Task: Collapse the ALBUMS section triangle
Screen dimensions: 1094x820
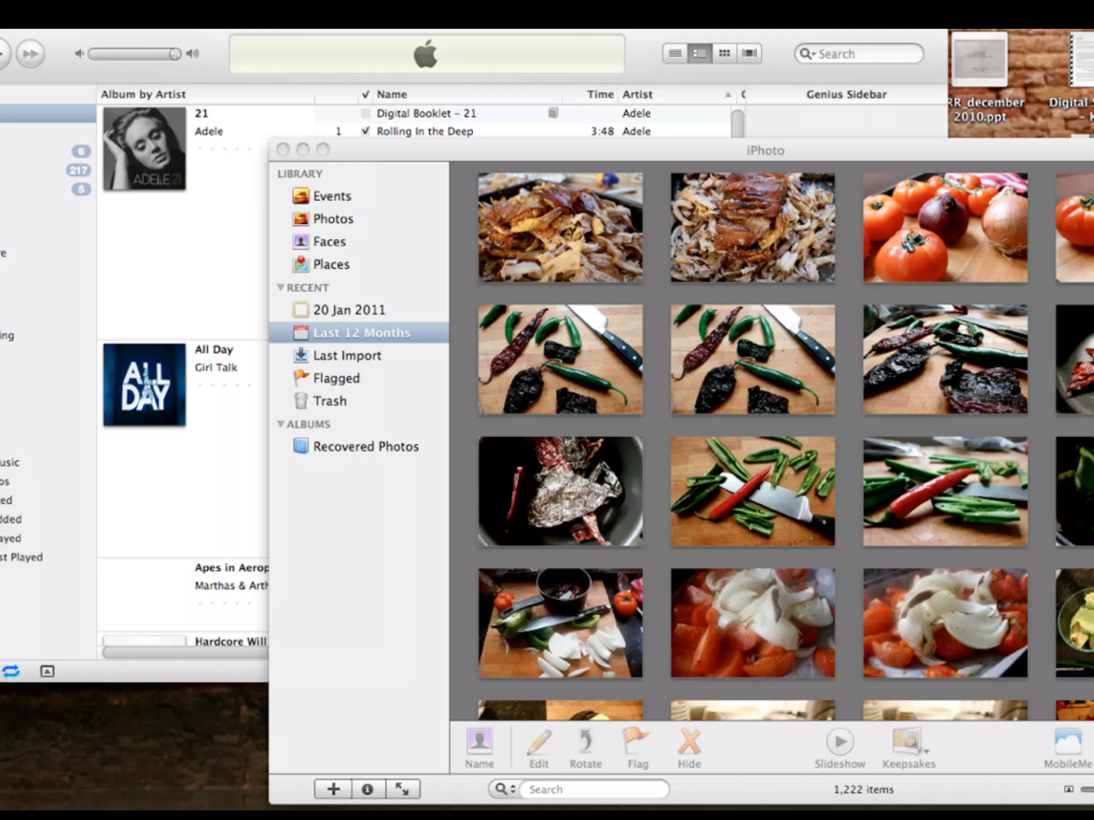Action: [x=280, y=424]
